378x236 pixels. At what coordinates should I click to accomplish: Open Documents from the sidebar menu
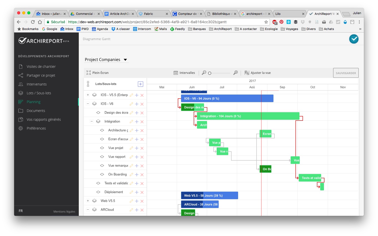(x=36, y=110)
